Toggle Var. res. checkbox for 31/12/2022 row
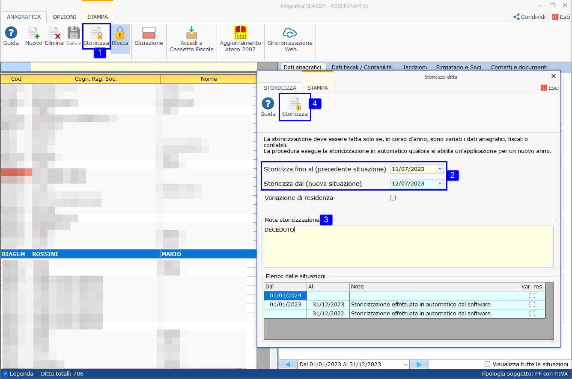The image size is (572, 379). pyautogui.click(x=532, y=314)
